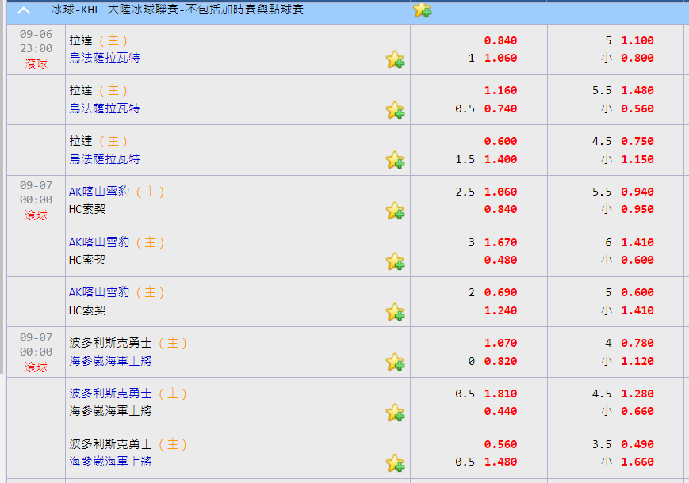
Task: Select 海參崴海軍上將 odds 0.440
Action: 500,411
